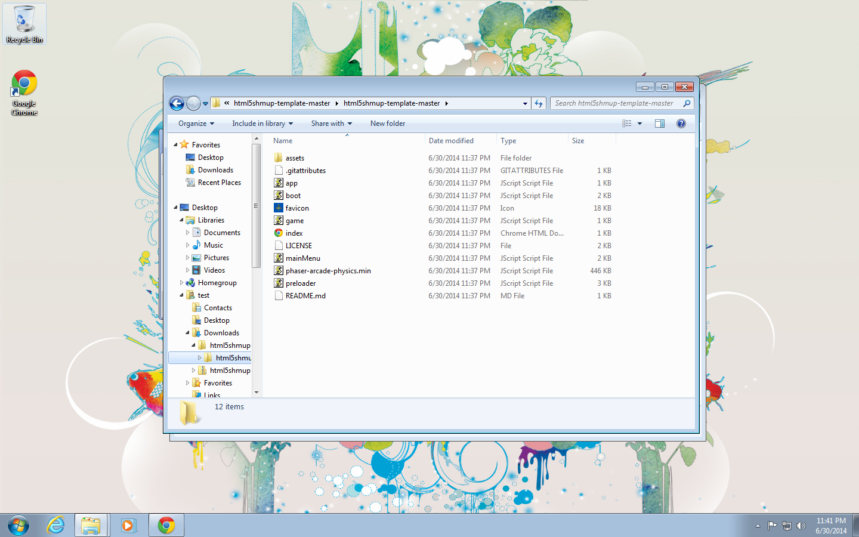
Task: Open the view options dropdown arrow
Action: [640, 124]
